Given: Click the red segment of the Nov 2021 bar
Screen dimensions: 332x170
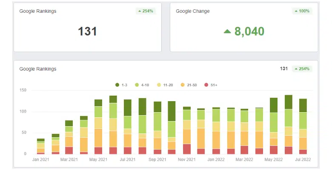Looking at the screenshot, I should tap(186, 149).
